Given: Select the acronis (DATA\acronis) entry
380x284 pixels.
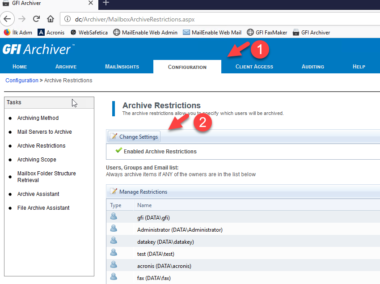Looking at the screenshot, I should click(164, 266).
